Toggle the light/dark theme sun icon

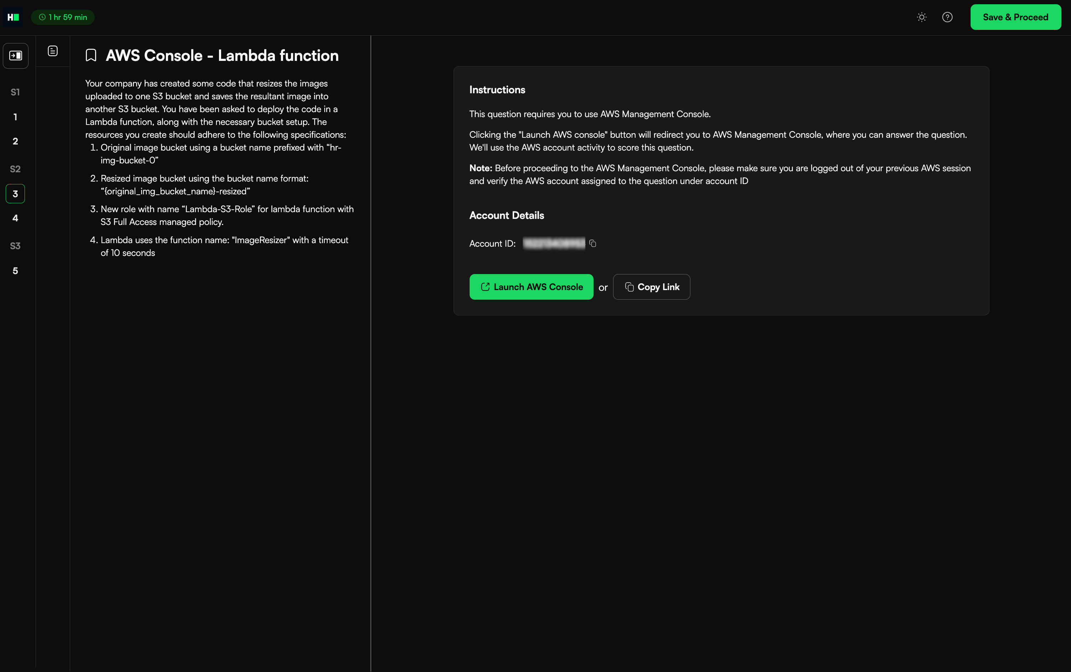pyautogui.click(x=921, y=17)
